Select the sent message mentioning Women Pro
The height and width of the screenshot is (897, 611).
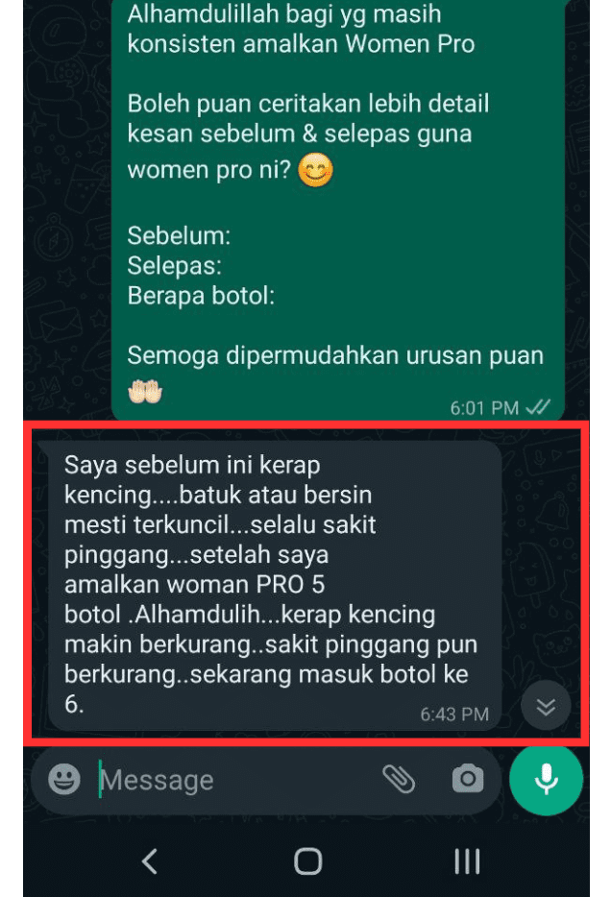pyautogui.click(x=337, y=209)
